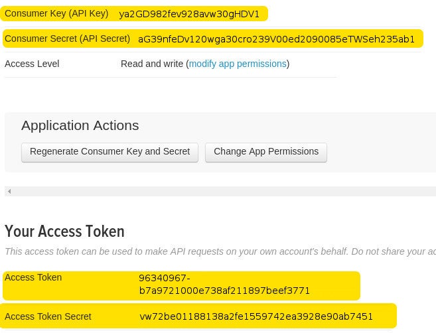Click the Access Token Secret value
The image size is (436, 333).
pyautogui.click(x=256, y=316)
